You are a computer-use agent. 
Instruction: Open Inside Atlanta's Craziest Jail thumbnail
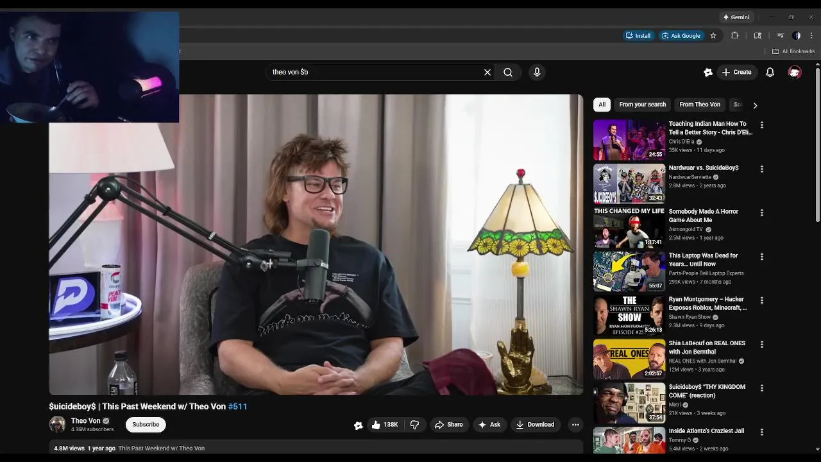pyautogui.click(x=629, y=440)
